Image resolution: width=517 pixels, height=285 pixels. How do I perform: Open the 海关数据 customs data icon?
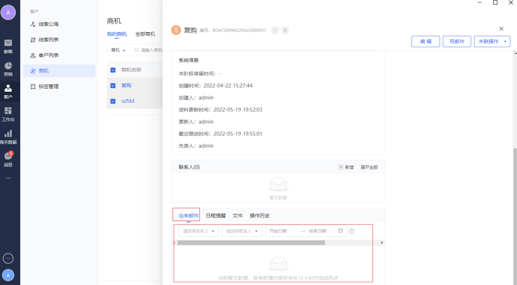[8, 136]
